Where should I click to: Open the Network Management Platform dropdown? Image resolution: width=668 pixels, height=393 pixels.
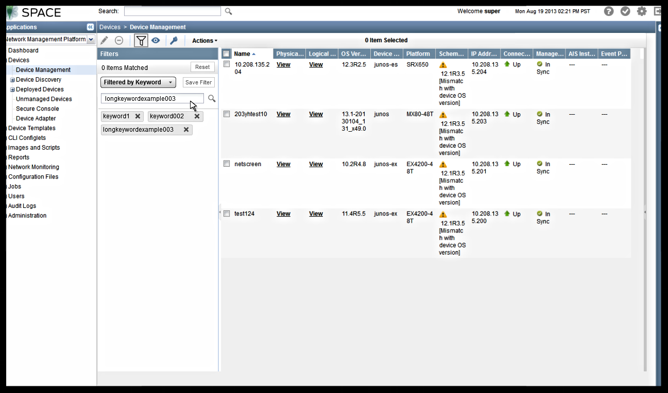click(91, 39)
